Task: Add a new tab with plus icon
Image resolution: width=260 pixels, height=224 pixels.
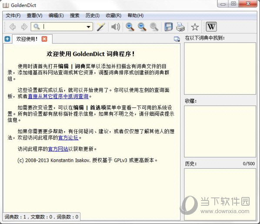Action: [x=7, y=39]
